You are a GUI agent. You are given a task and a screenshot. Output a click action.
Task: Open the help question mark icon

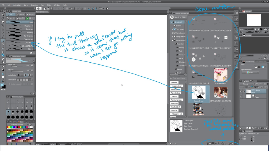[x=107, y=9]
